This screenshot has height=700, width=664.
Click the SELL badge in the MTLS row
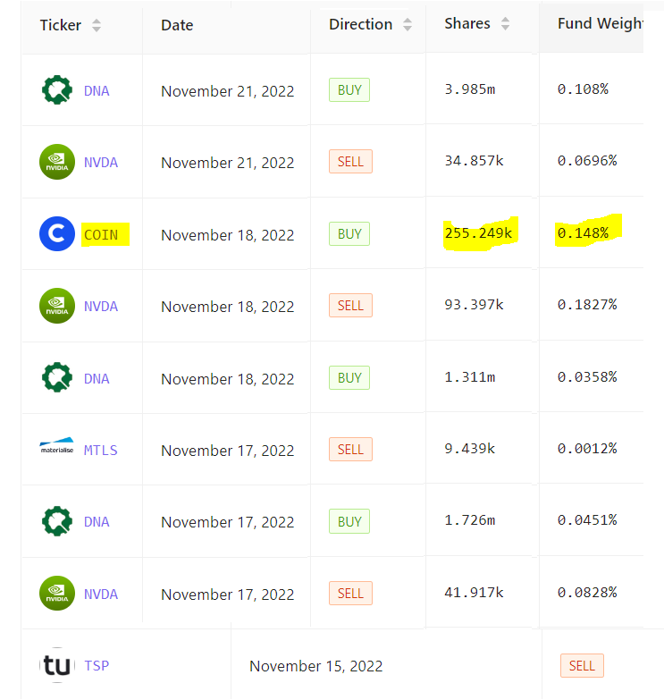[350, 449]
